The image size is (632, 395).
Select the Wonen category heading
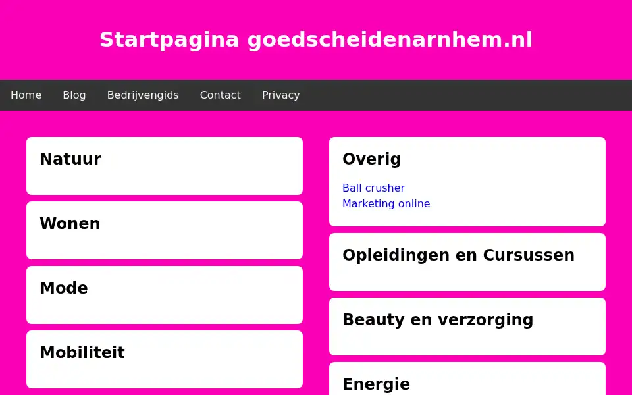tap(70, 223)
